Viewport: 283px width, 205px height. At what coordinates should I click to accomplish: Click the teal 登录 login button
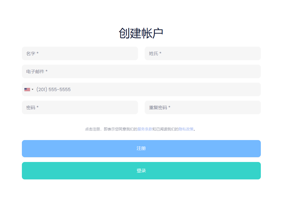coord(141,171)
